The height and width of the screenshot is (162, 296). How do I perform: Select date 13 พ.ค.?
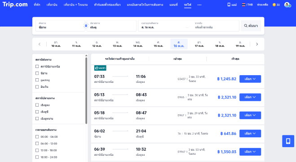117,44
